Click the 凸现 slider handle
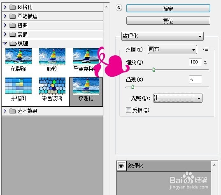The width and height of the screenshot is (221, 195). (133, 87)
